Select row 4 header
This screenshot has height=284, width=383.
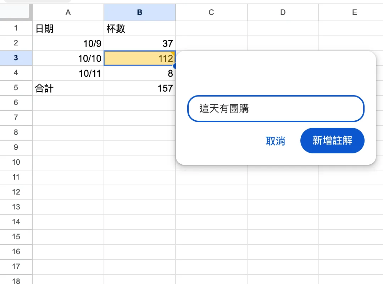coord(16,73)
